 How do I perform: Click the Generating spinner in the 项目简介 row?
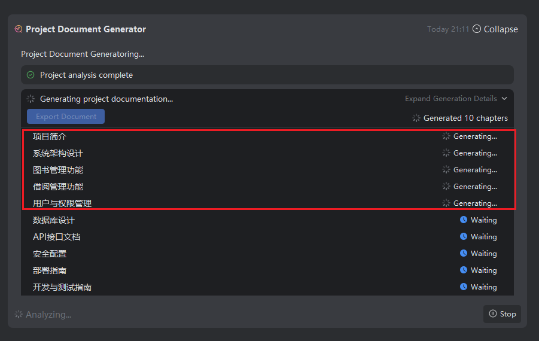pyautogui.click(x=446, y=136)
